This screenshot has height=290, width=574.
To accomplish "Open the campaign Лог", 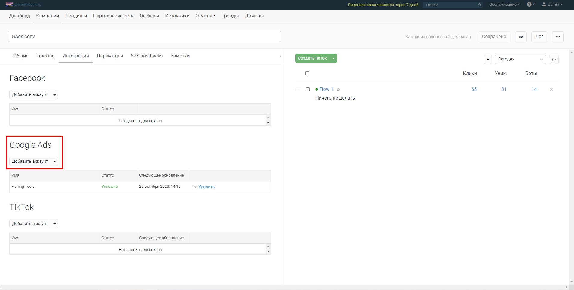I will tap(539, 37).
